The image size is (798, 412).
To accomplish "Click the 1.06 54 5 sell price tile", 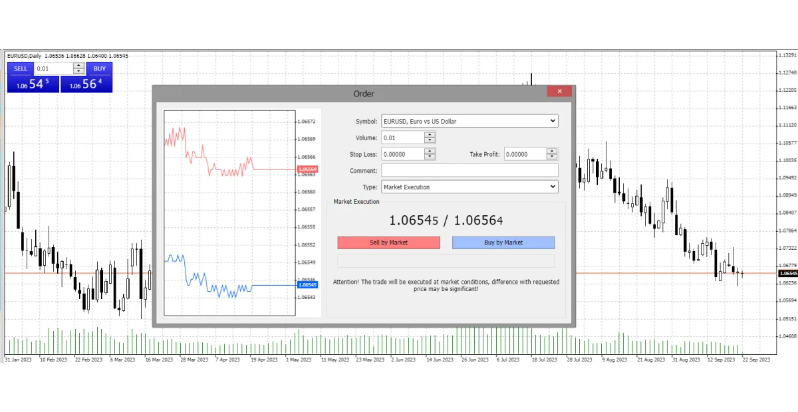I will click(x=33, y=84).
